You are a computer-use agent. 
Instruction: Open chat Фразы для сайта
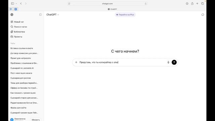click(18, 108)
